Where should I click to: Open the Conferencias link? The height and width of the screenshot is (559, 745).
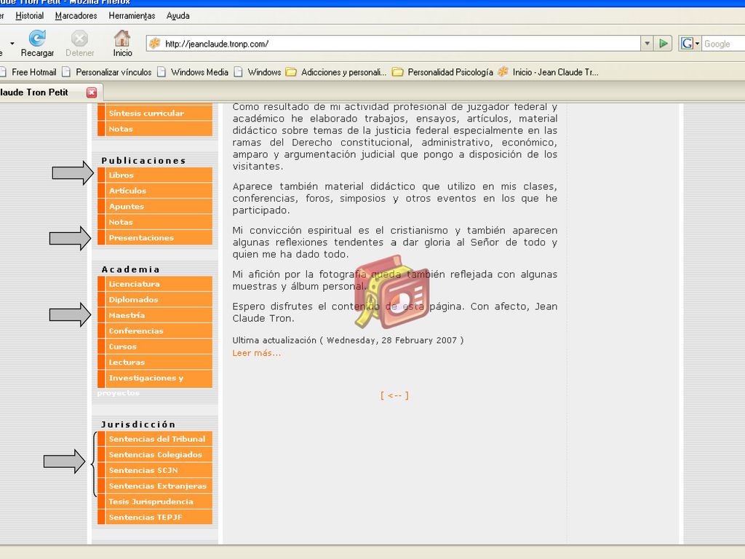(155, 331)
